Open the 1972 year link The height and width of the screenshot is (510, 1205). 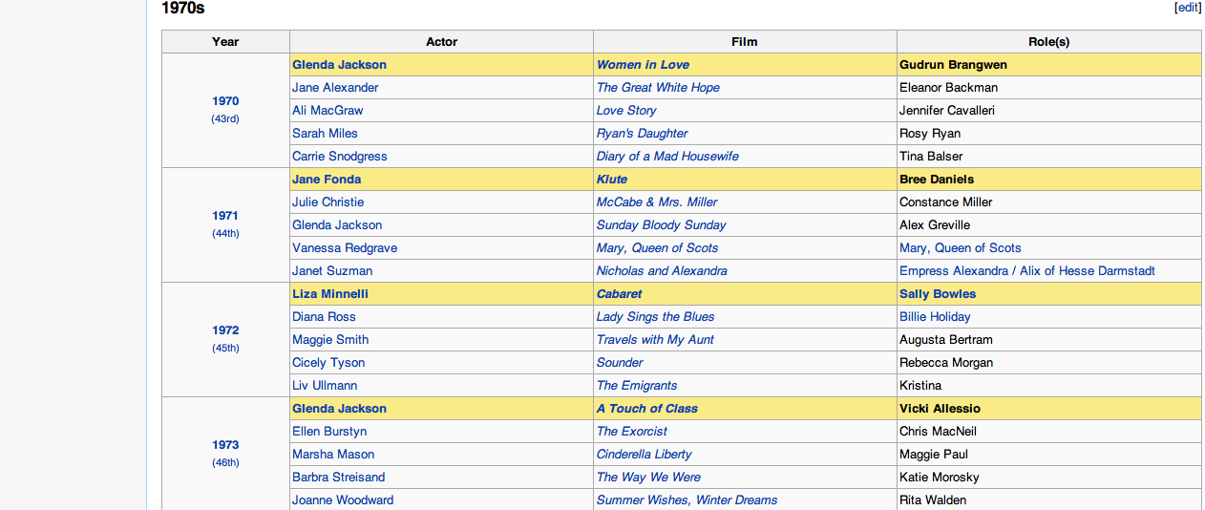(225, 330)
